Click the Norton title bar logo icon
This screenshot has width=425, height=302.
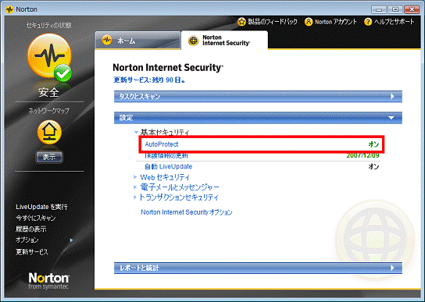tap(9, 9)
